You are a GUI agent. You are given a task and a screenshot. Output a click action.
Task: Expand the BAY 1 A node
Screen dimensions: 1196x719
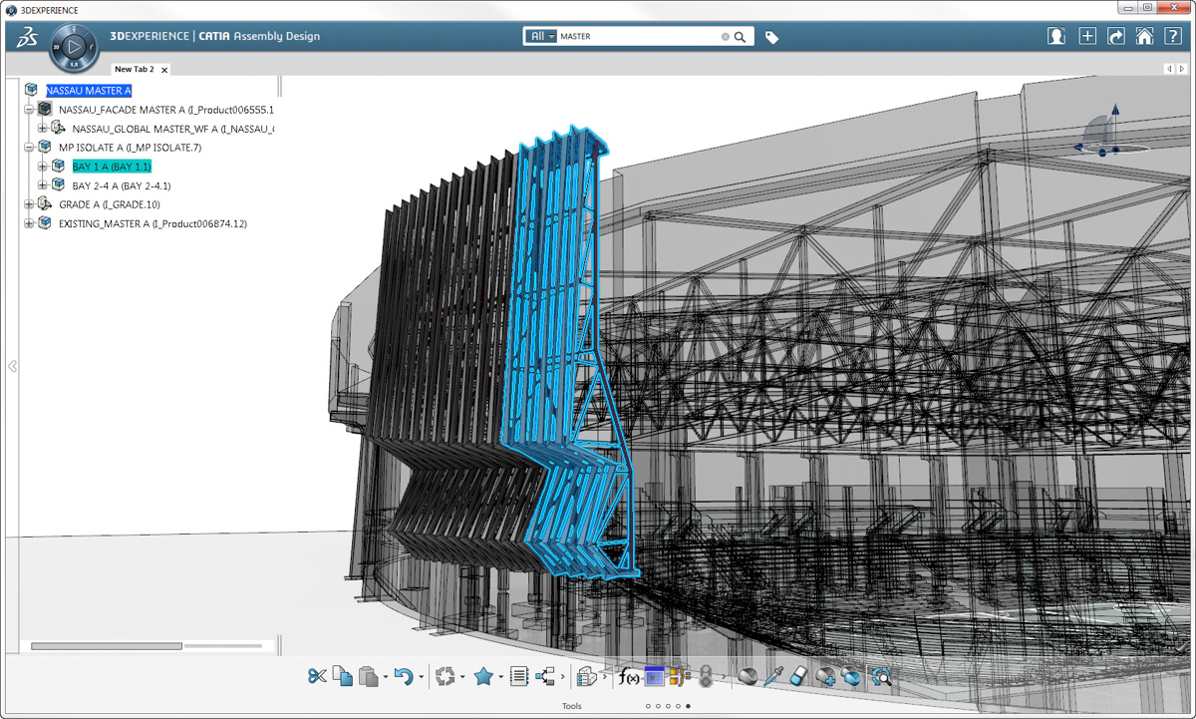[43, 167]
